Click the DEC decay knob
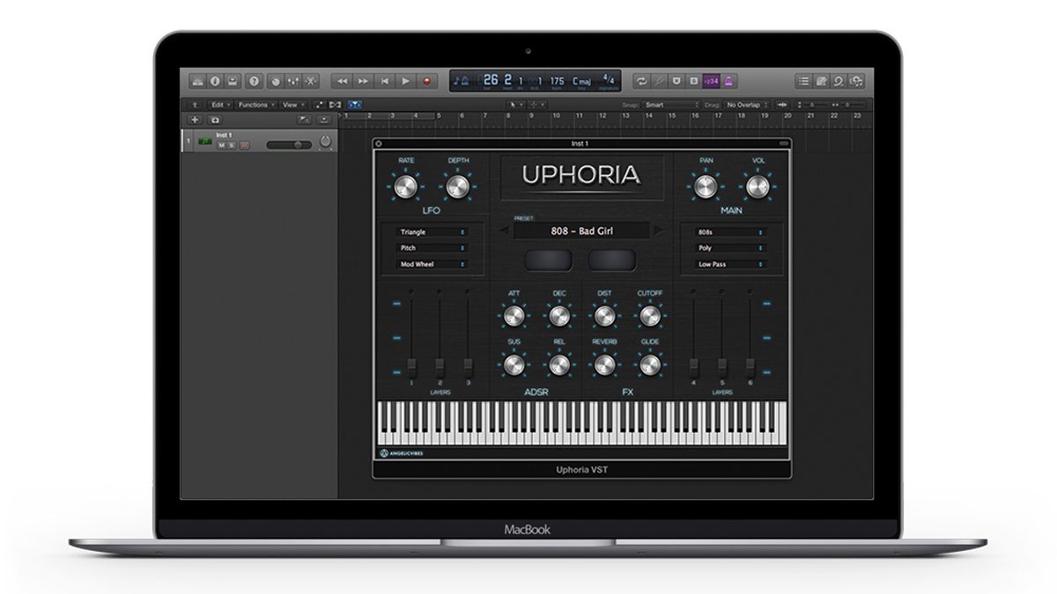The image size is (1057, 594). coord(558,316)
